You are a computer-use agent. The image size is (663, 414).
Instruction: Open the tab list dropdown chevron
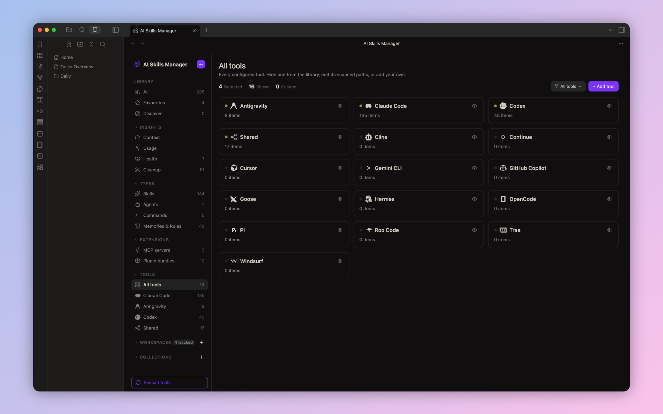point(611,30)
